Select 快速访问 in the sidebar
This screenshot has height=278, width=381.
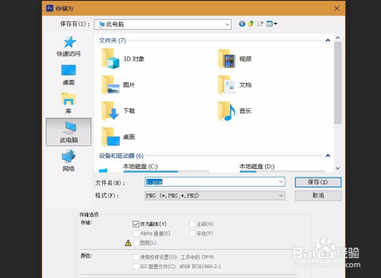tap(69, 46)
